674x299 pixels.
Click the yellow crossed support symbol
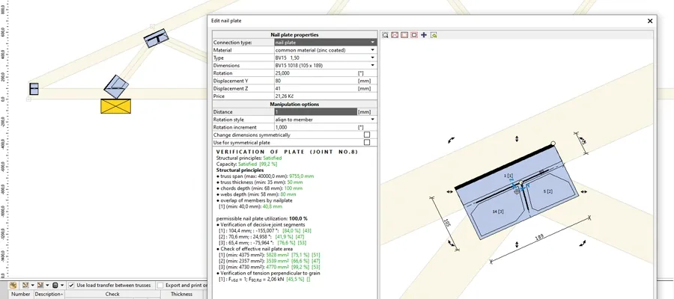115,106
